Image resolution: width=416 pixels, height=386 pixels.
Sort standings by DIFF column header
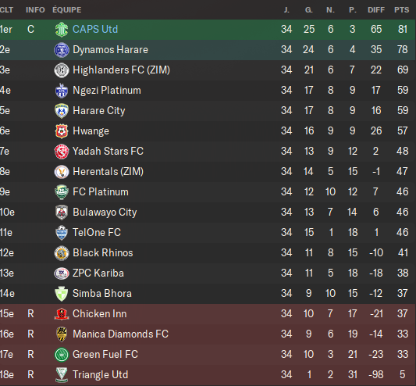[376, 10]
